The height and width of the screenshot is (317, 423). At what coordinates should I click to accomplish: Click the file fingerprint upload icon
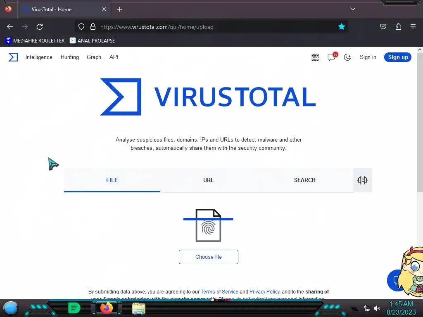[x=208, y=225]
